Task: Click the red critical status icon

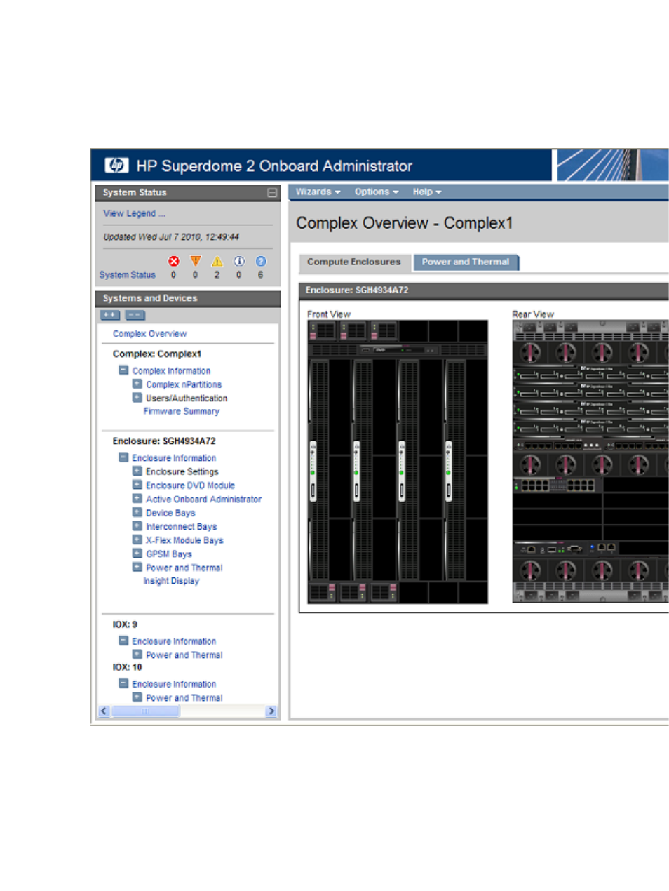Action: 174,261
